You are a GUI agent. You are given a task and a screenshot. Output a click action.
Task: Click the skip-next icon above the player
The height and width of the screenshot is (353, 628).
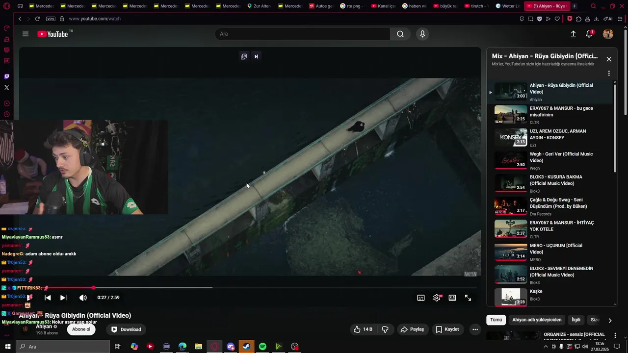tap(256, 56)
